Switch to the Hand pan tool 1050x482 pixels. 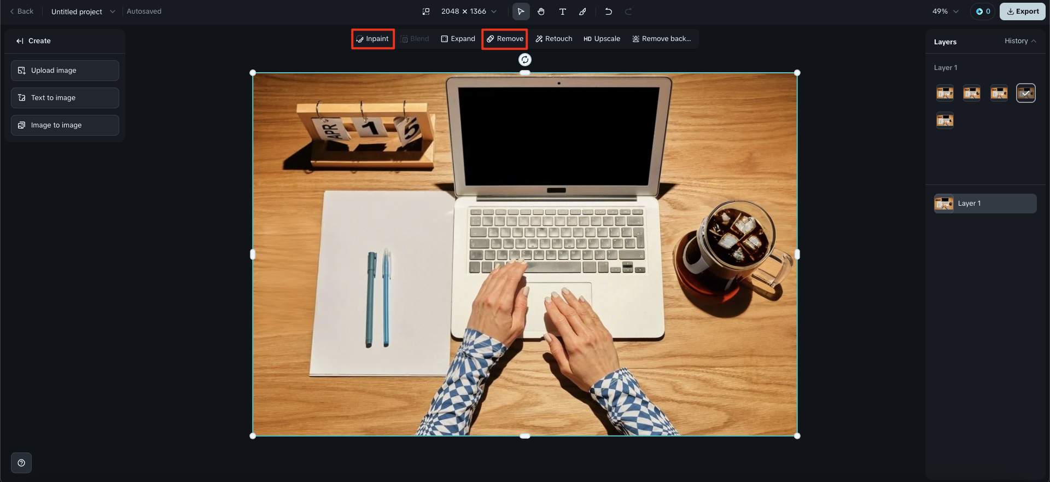point(541,11)
